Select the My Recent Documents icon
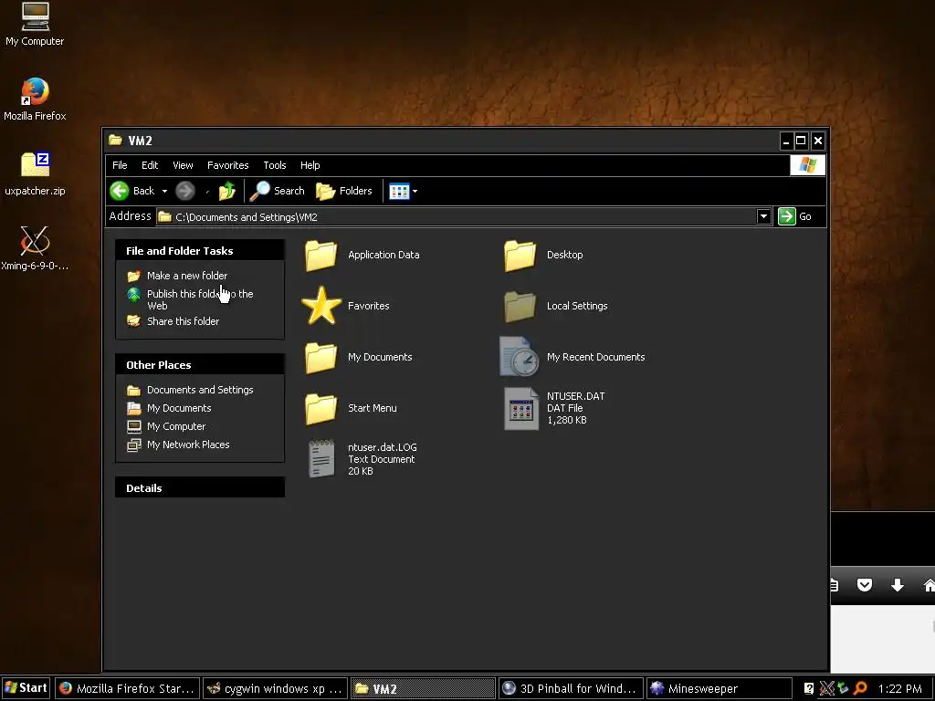The height and width of the screenshot is (701, 935). coord(520,357)
